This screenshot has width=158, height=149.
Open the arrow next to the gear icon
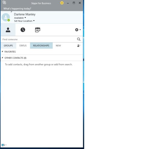click(80, 30)
